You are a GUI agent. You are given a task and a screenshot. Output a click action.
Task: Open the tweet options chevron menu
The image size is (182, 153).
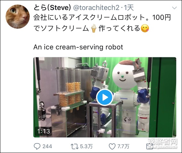(x=174, y=8)
